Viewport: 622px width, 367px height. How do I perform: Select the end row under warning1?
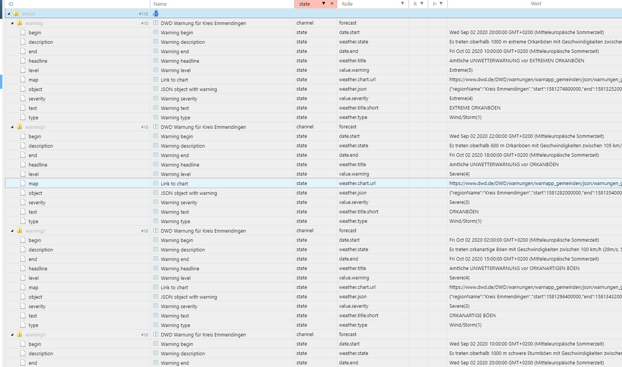click(x=313, y=155)
